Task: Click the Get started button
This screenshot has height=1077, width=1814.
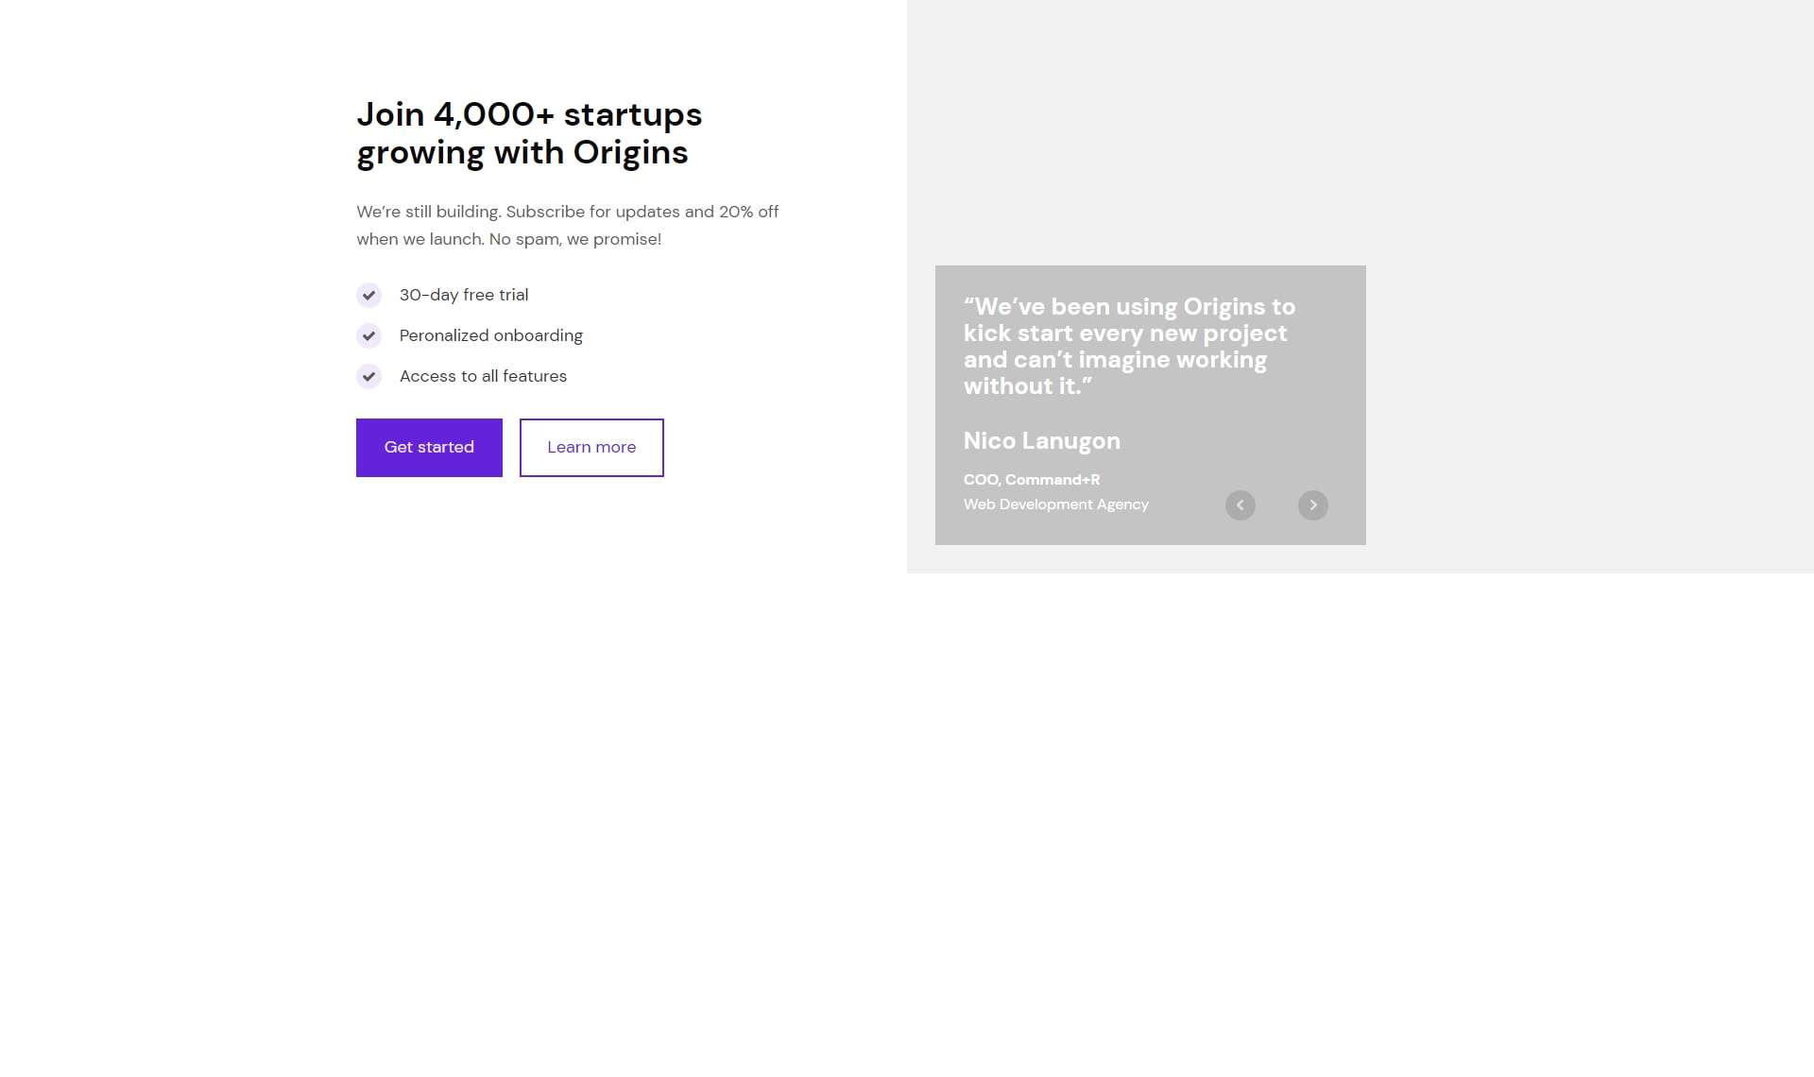Action: point(429,448)
